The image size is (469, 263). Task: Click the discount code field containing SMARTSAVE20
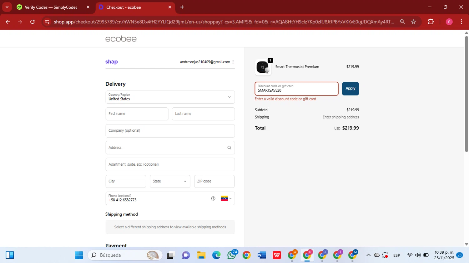coord(296,89)
